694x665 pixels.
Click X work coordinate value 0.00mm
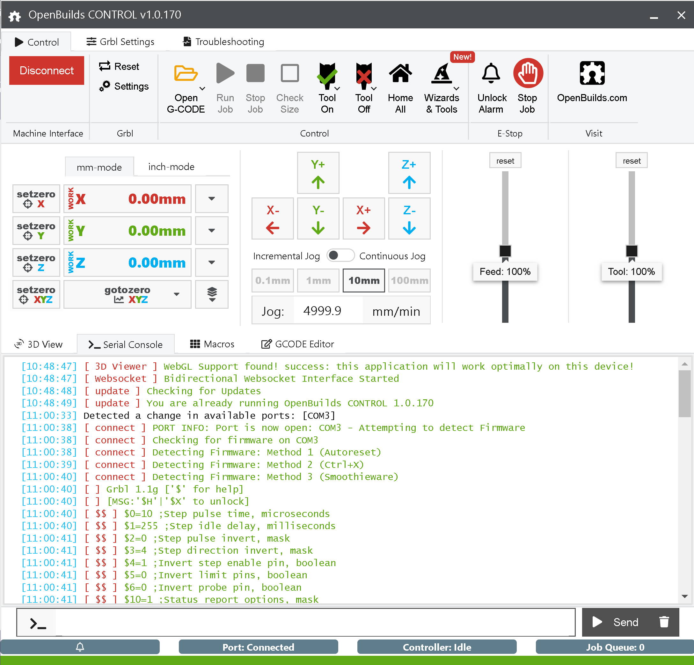(157, 199)
